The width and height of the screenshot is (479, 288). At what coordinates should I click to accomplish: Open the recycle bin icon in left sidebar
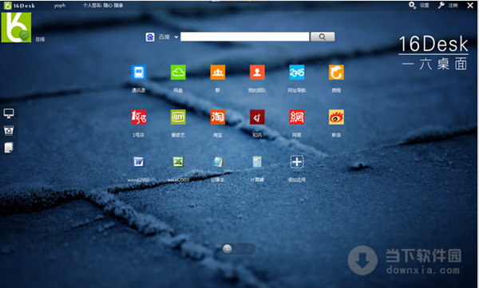pos(9,131)
